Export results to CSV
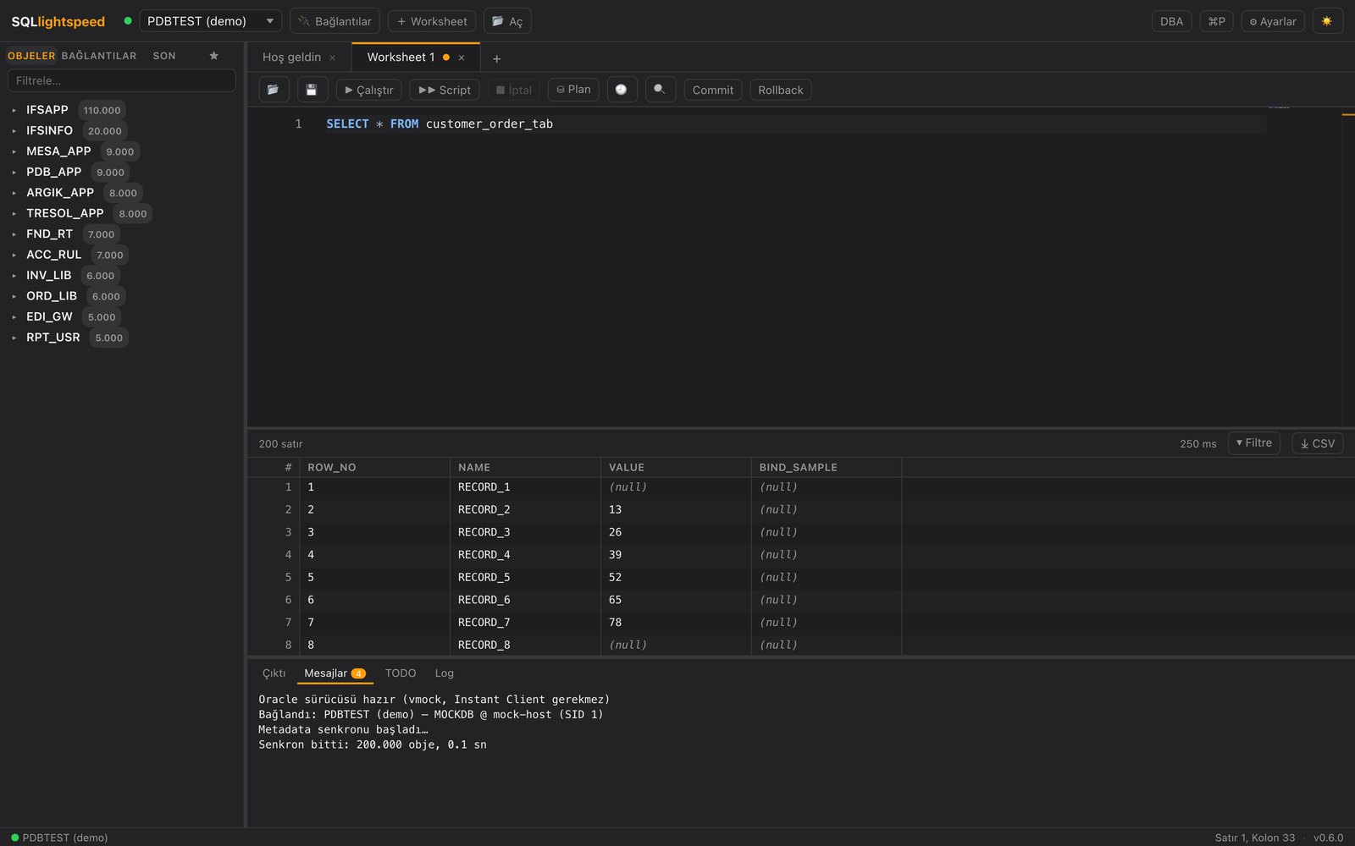1355x846 pixels. point(1318,443)
